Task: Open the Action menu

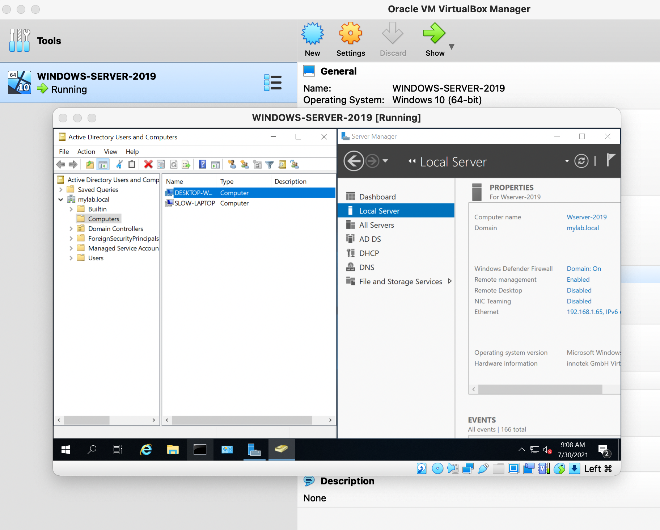Action: pos(86,152)
